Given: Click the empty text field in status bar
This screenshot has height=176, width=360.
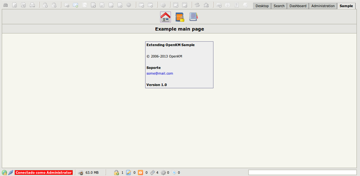Looking at the screenshot, I should pyautogui.click(x=302, y=172).
